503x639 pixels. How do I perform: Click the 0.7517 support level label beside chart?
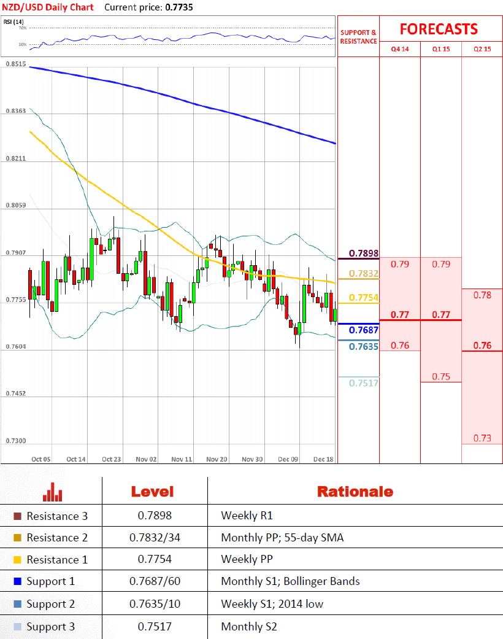click(364, 383)
